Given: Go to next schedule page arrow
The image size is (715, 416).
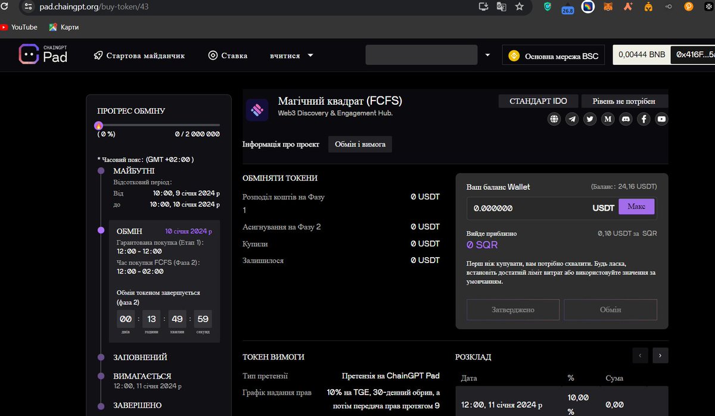Looking at the screenshot, I should tap(660, 355).
